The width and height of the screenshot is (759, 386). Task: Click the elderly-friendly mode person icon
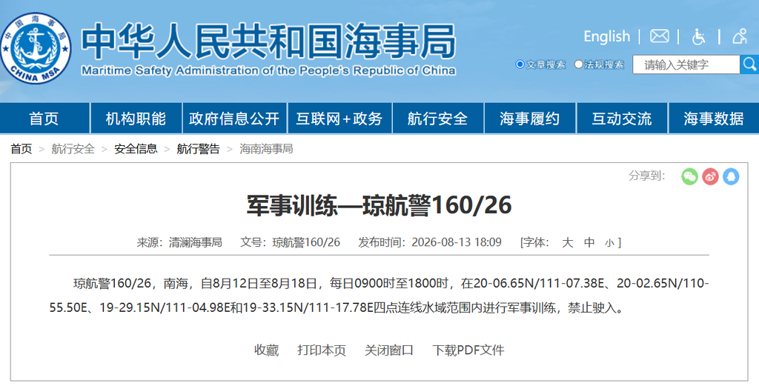(x=740, y=36)
